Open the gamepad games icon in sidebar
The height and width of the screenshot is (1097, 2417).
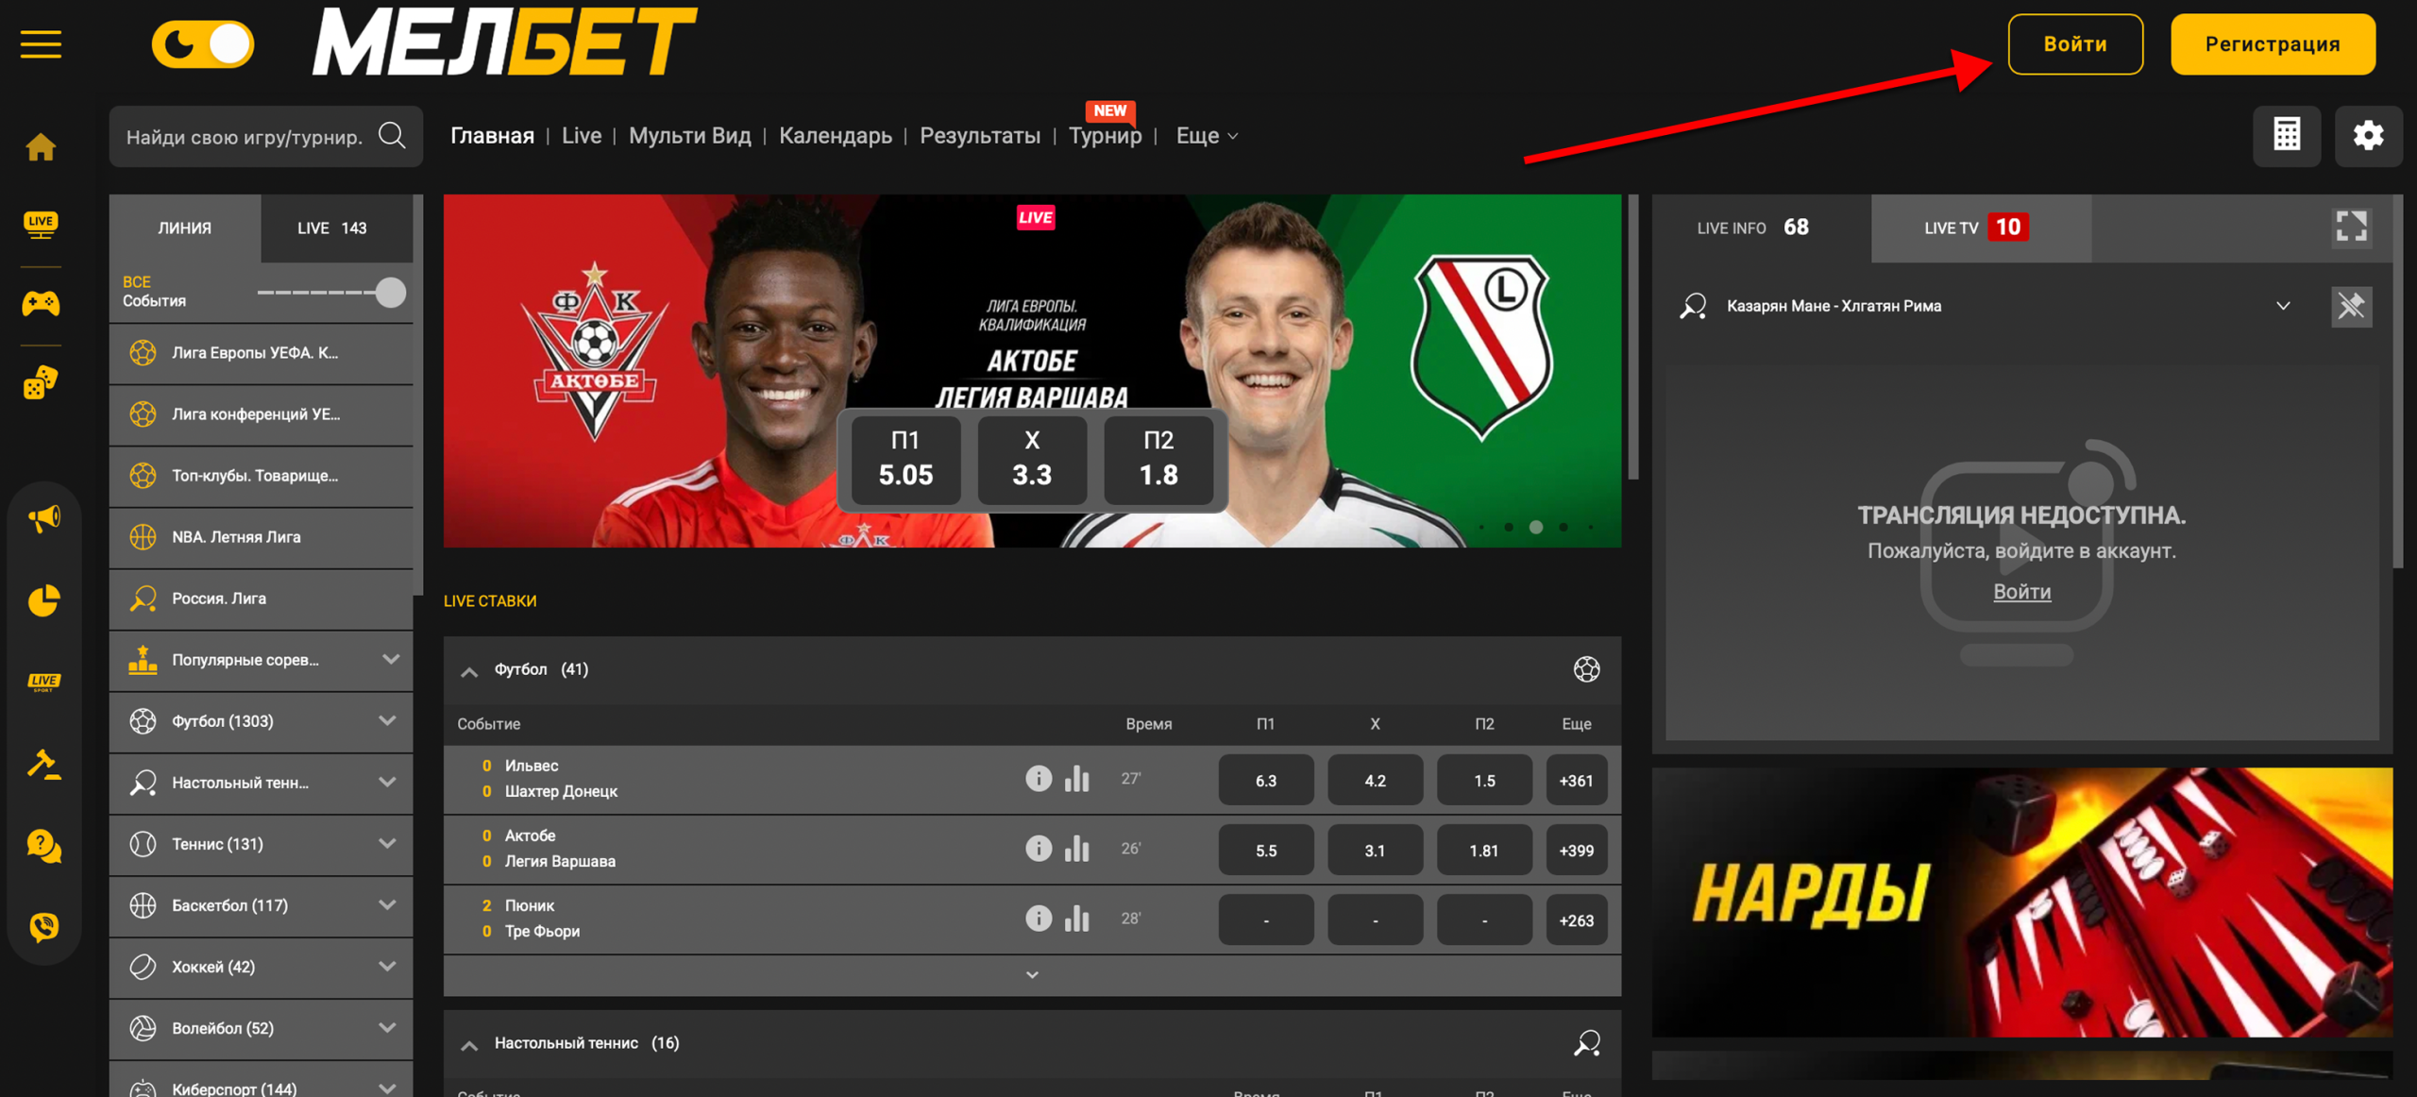pos(41,303)
